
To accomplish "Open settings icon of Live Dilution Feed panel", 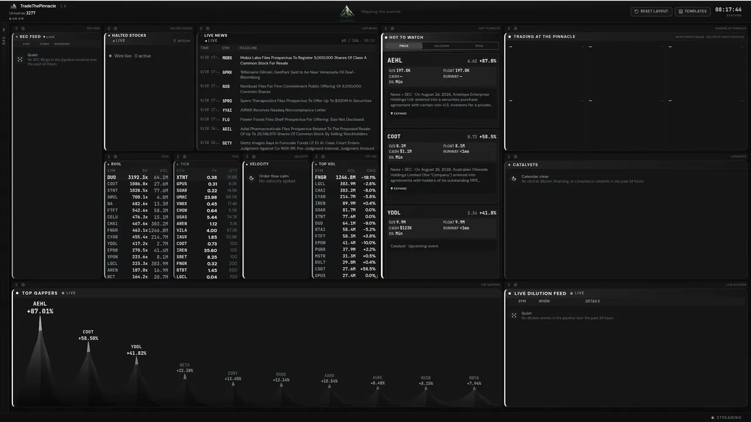I will point(515,285).
